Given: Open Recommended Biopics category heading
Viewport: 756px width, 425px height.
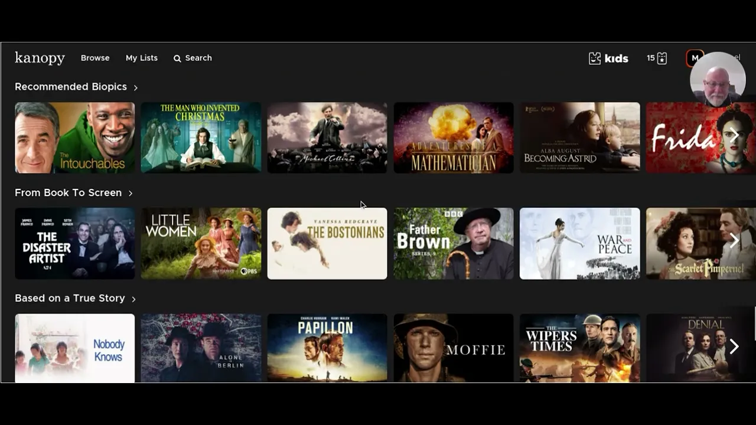Looking at the screenshot, I should point(71,87).
